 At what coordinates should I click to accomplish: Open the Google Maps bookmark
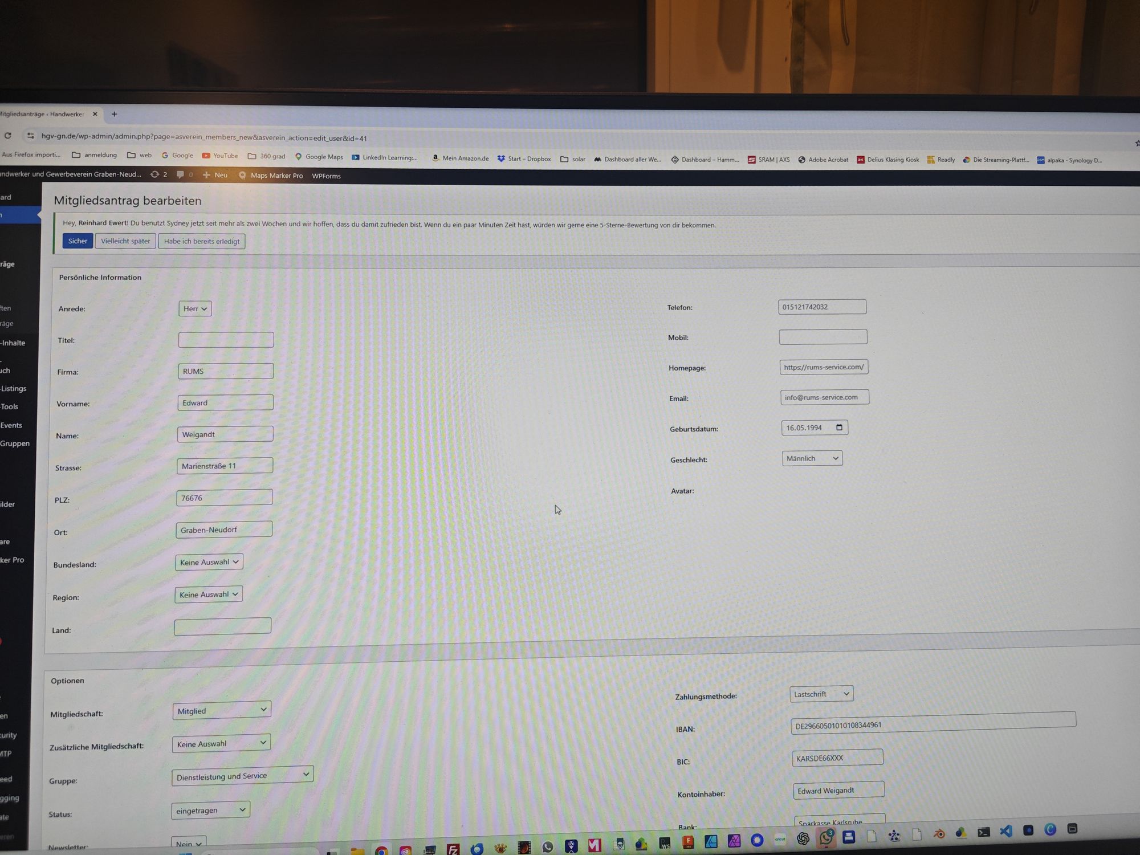click(319, 157)
